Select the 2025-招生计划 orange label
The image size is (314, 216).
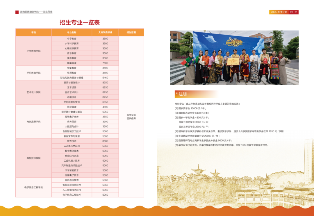[279, 12]
